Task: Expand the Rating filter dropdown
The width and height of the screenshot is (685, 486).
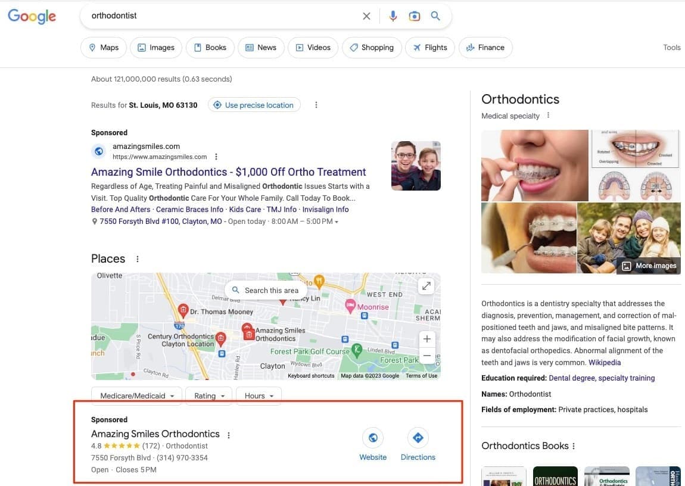Action: pos(208,395)
